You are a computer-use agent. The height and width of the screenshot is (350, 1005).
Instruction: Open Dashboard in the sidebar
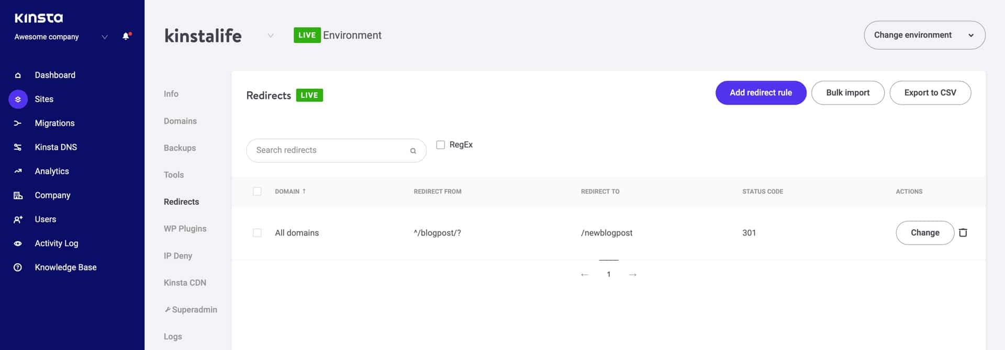[x=55, y=75]
